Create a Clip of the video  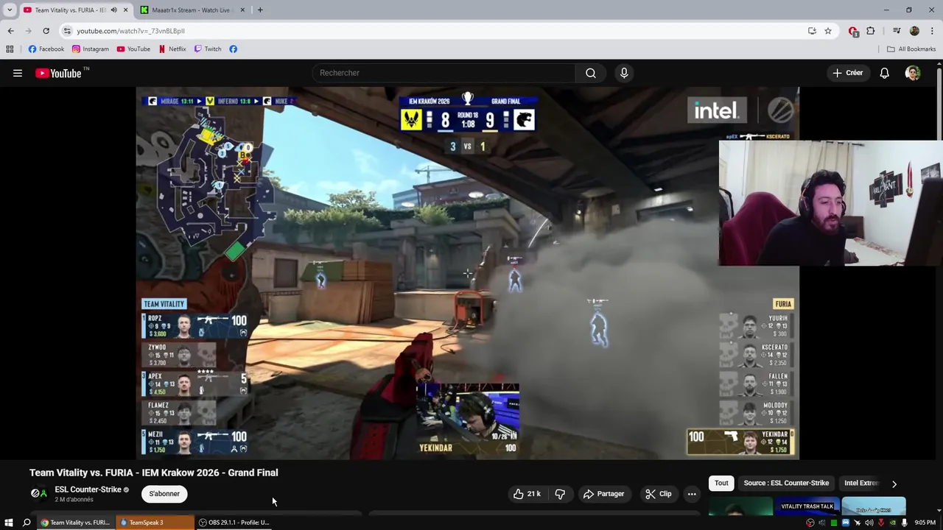[658, 494]
